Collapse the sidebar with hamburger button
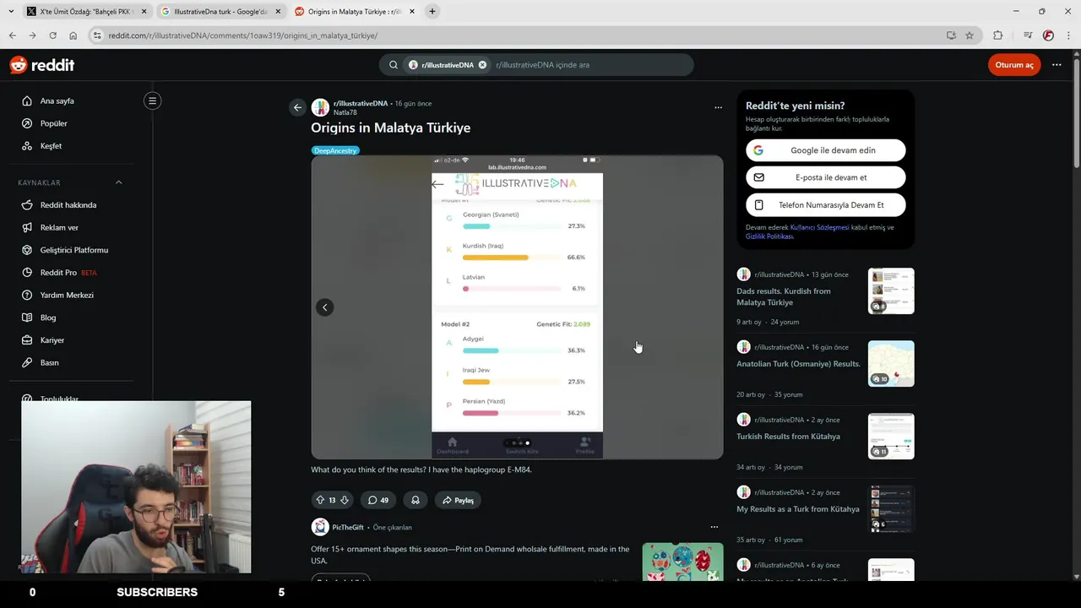1081x608 pixels. coord(152,100)
